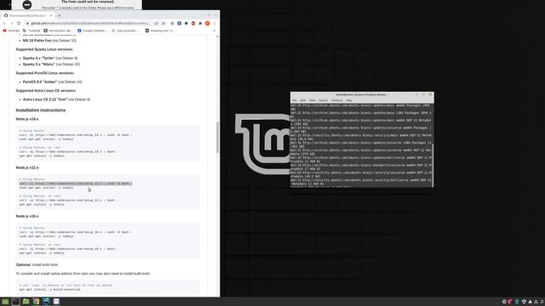Click the build-essential install command
This screenshot has width=545, height=306.
click(x=49, y=289)
